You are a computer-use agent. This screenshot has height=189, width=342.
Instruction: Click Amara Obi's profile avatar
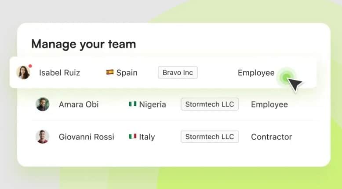pyautogui.click(x=43, y=104)
